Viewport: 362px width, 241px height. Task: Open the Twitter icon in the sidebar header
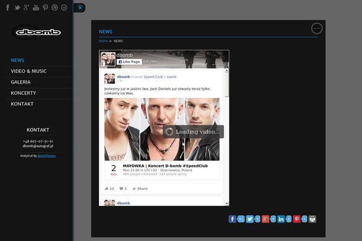[17, 8]
